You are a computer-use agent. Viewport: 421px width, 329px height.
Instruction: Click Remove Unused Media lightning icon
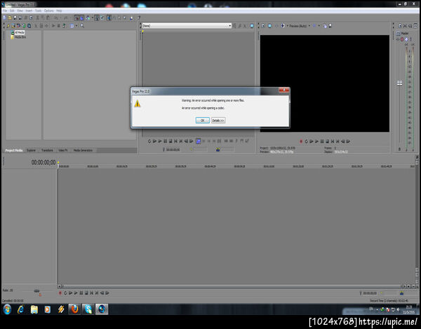(8, 26)
